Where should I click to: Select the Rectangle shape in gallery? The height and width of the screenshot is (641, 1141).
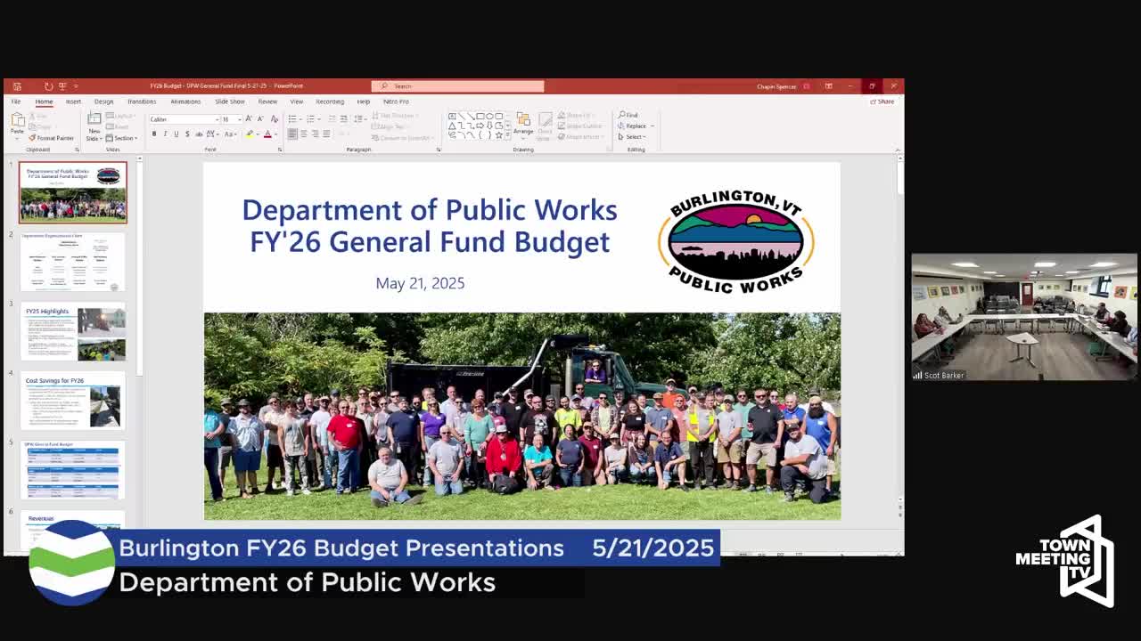480,117
